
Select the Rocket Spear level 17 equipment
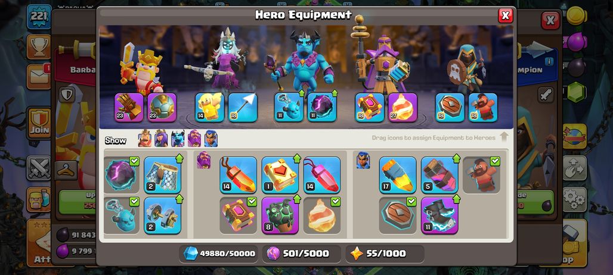pos(398,175)
